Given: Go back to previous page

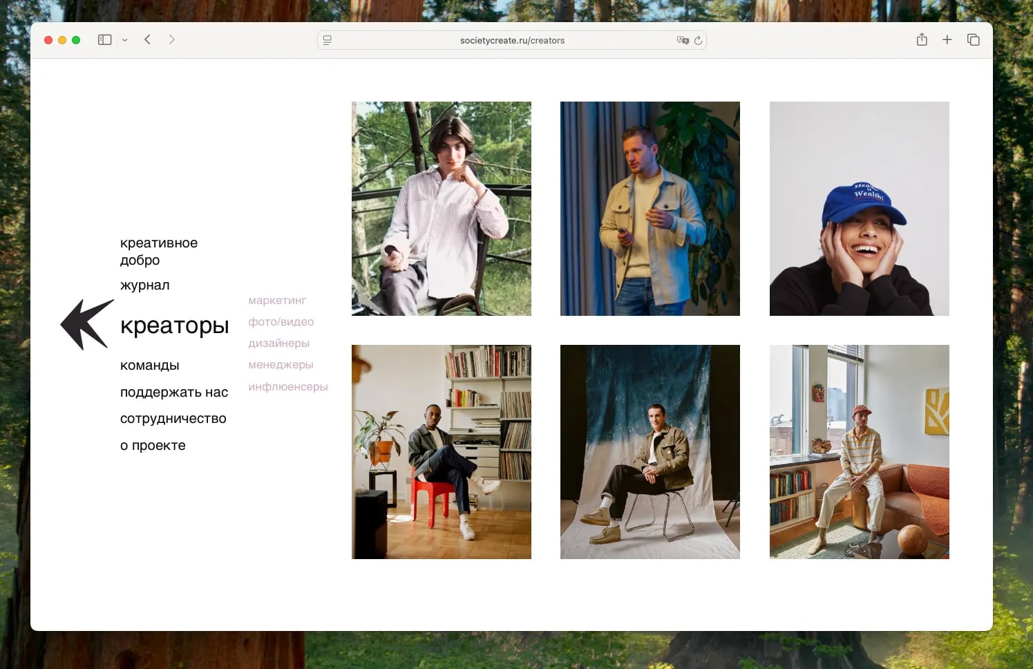Looking at the screenshot, I should pyautogui.click(x=147, y=39).
